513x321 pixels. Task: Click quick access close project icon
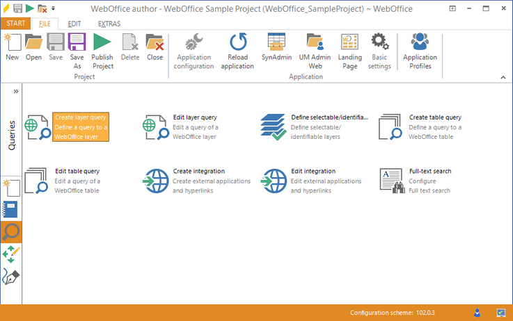42,8
